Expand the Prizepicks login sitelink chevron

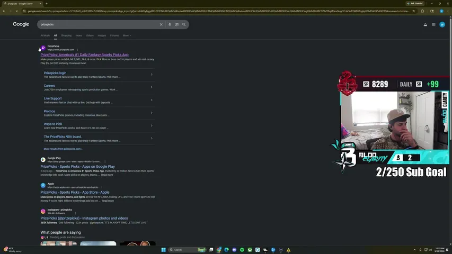[x=152, y=74]
